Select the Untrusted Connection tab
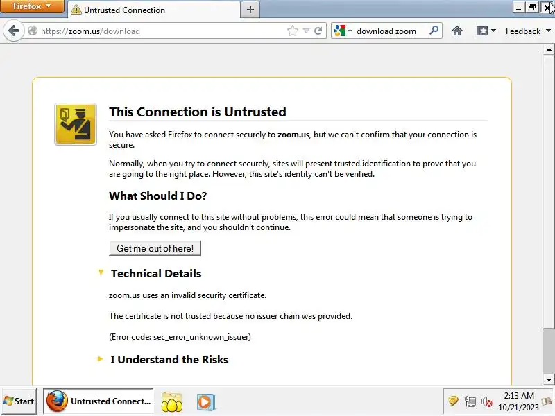Image resolution: width=555 pixels, height=416 pixels. pos(153,10)
